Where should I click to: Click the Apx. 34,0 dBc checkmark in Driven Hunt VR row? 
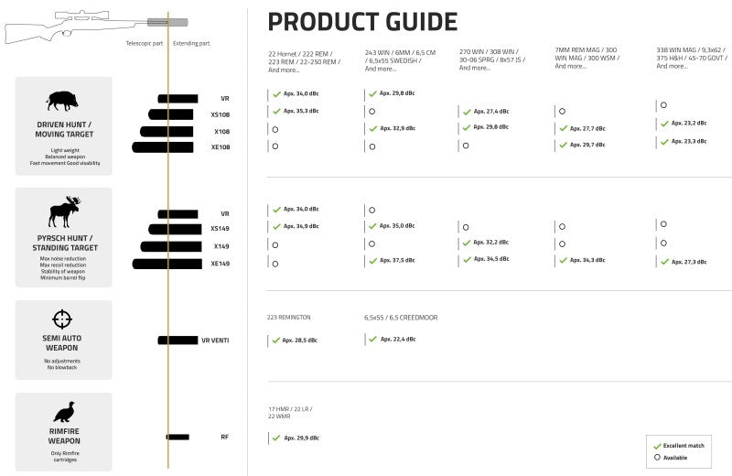click(275, 94)
